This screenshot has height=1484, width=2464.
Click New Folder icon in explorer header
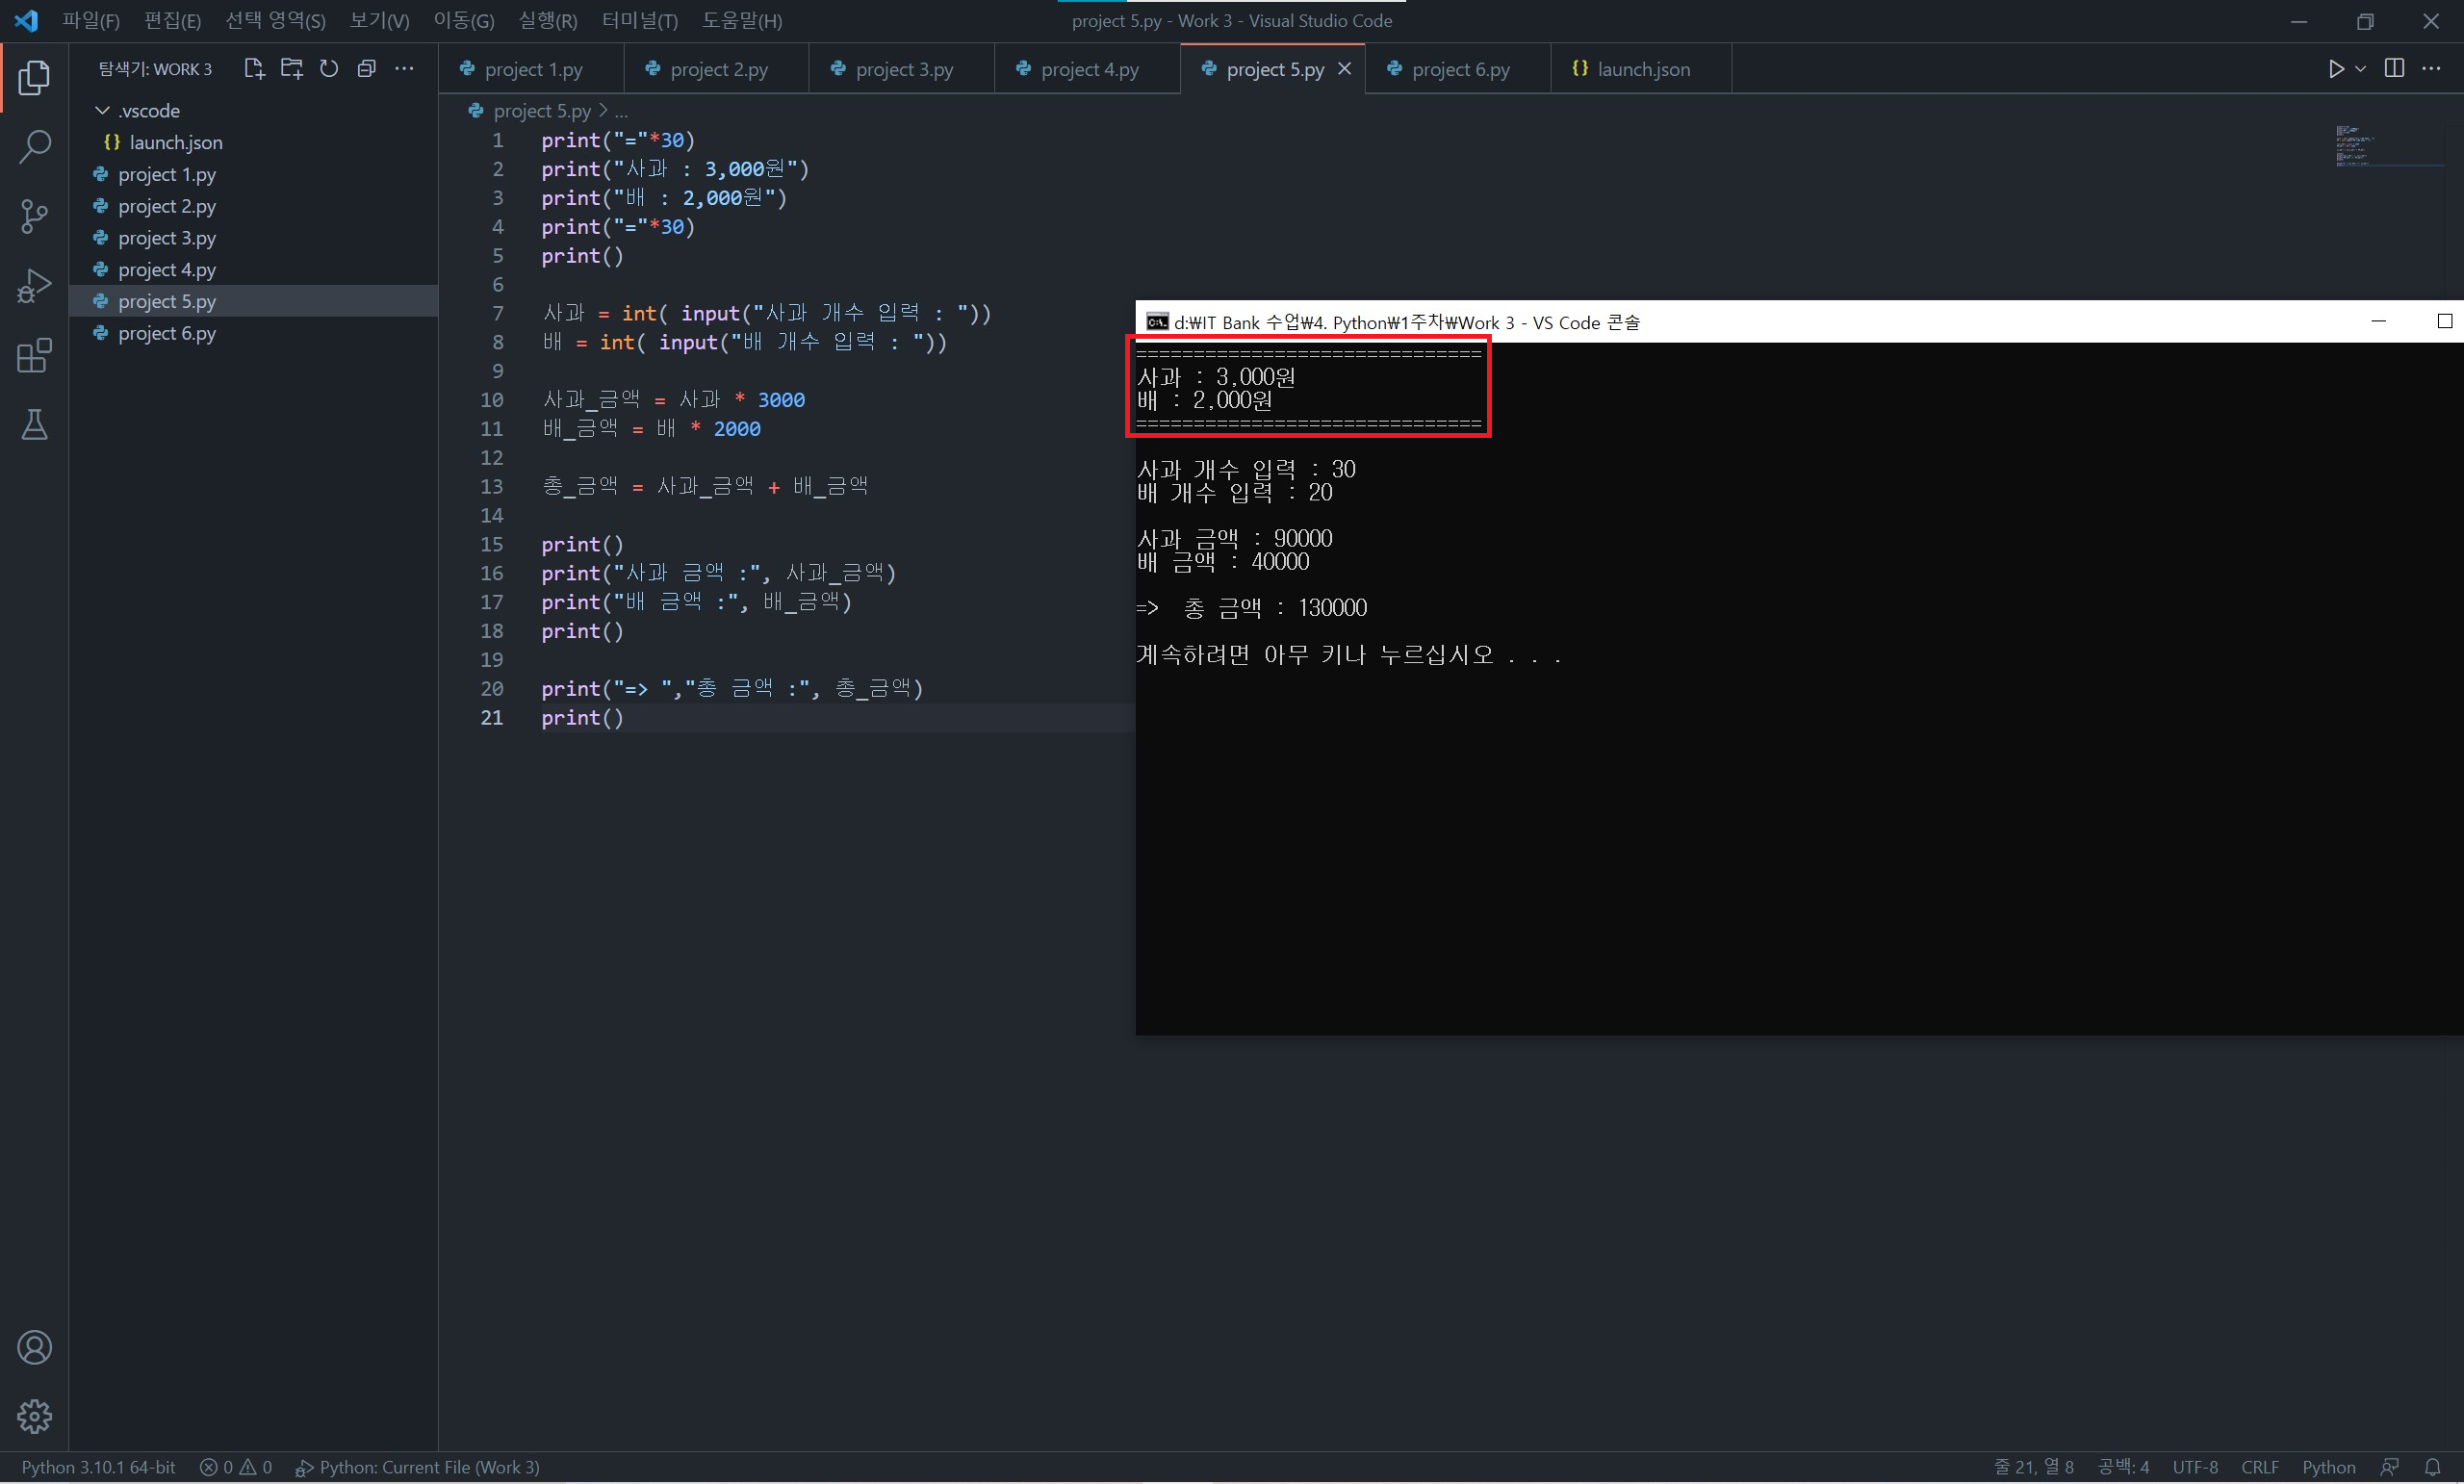point(292,68)
